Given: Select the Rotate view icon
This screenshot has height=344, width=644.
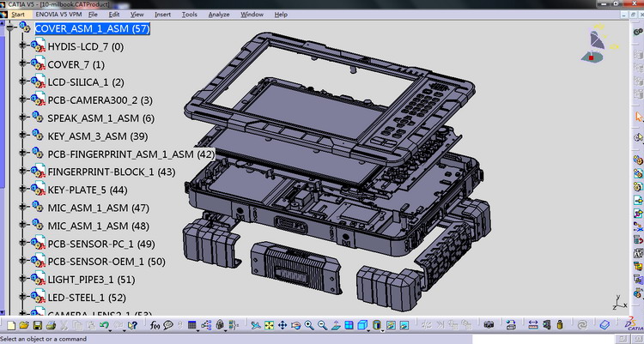Looking at the screenshot, I should click(295, 325).
